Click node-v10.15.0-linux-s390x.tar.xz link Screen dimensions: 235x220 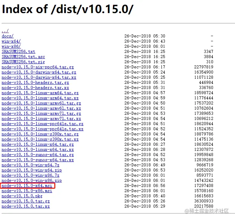click(40, 139)
